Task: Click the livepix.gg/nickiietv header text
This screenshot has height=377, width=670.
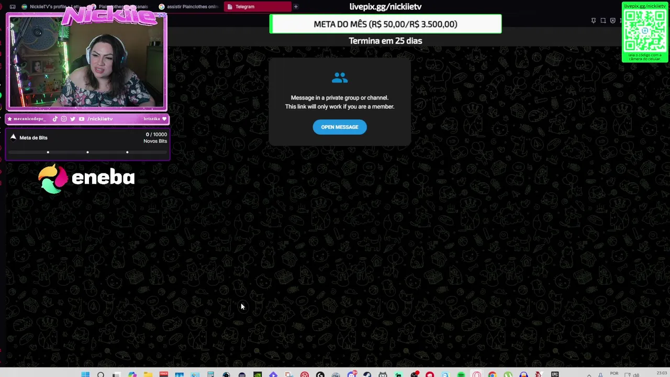Action: tap(385, 7)
